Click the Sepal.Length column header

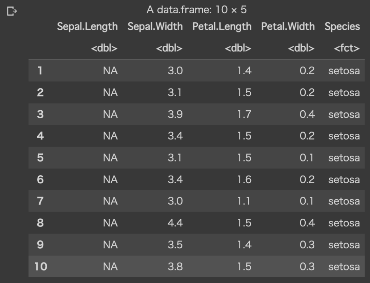click(87, 26)
